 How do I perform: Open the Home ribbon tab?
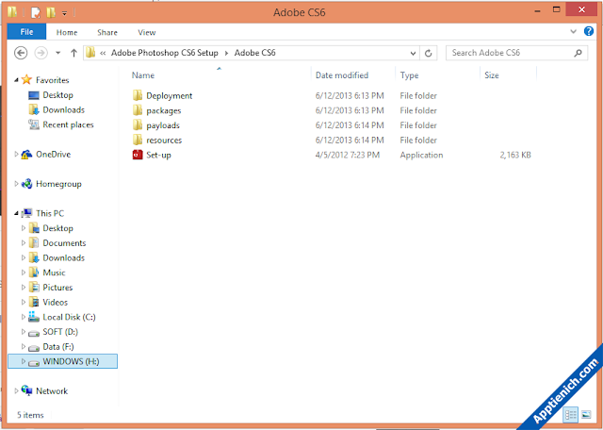[x=67, y=32]
